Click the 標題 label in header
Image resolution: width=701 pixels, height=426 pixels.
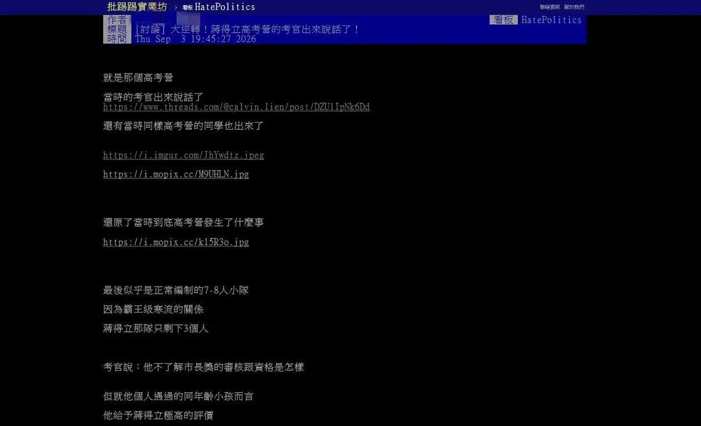[117, 29]
